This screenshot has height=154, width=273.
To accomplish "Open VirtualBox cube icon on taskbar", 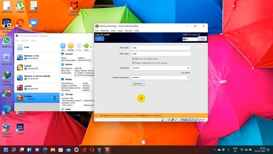I will 99,150.
